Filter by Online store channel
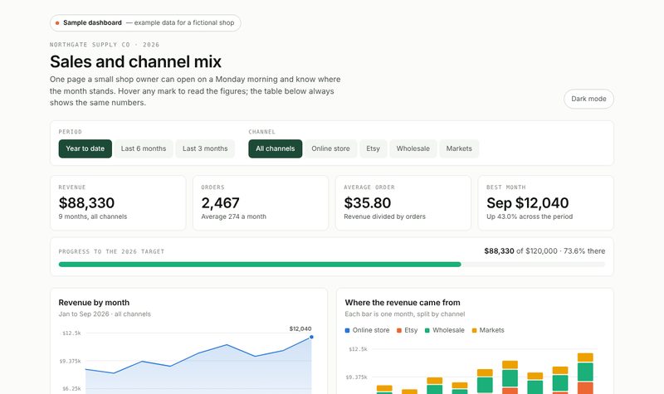Image resolution: width=664 pixels, height=394 pixels. point(330,148)
